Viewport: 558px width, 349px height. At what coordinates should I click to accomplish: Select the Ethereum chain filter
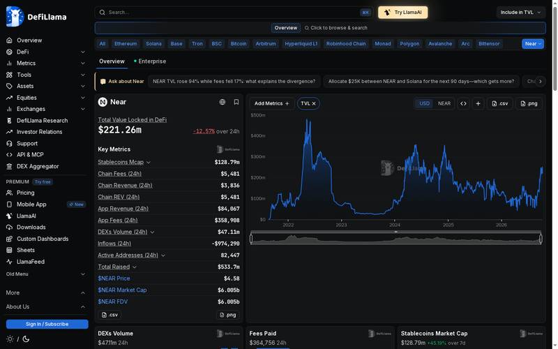click(x=126, y=44)
